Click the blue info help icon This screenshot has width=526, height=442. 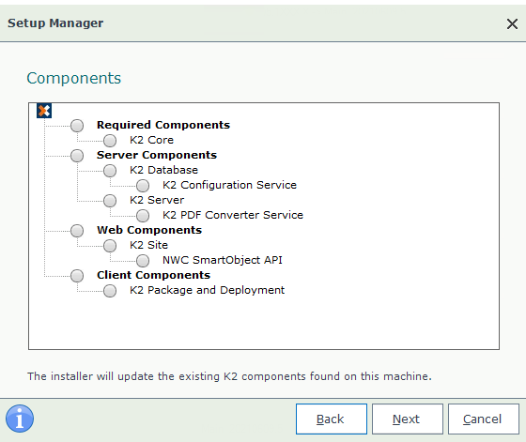pos(20,419)
